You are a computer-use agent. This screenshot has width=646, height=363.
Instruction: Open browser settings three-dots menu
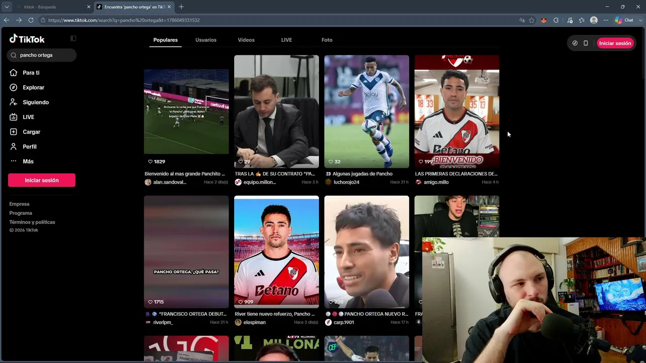(606, 20)
